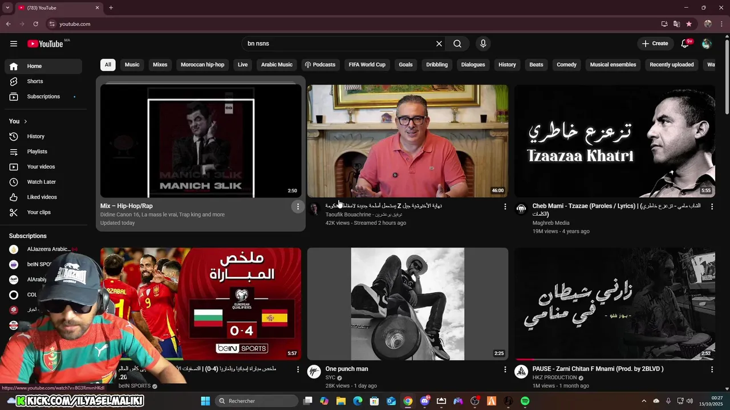The height and width of the screenshot is (410, 730).
Task: Open the YouTube account avatar menu
Action: tap(707, 44)
